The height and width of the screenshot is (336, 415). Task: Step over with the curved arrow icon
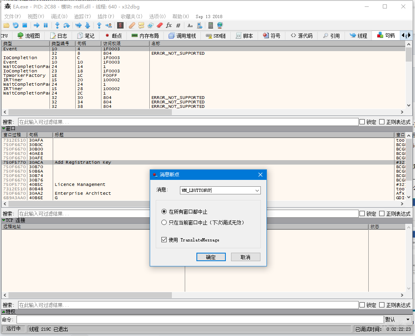[66, 25]
